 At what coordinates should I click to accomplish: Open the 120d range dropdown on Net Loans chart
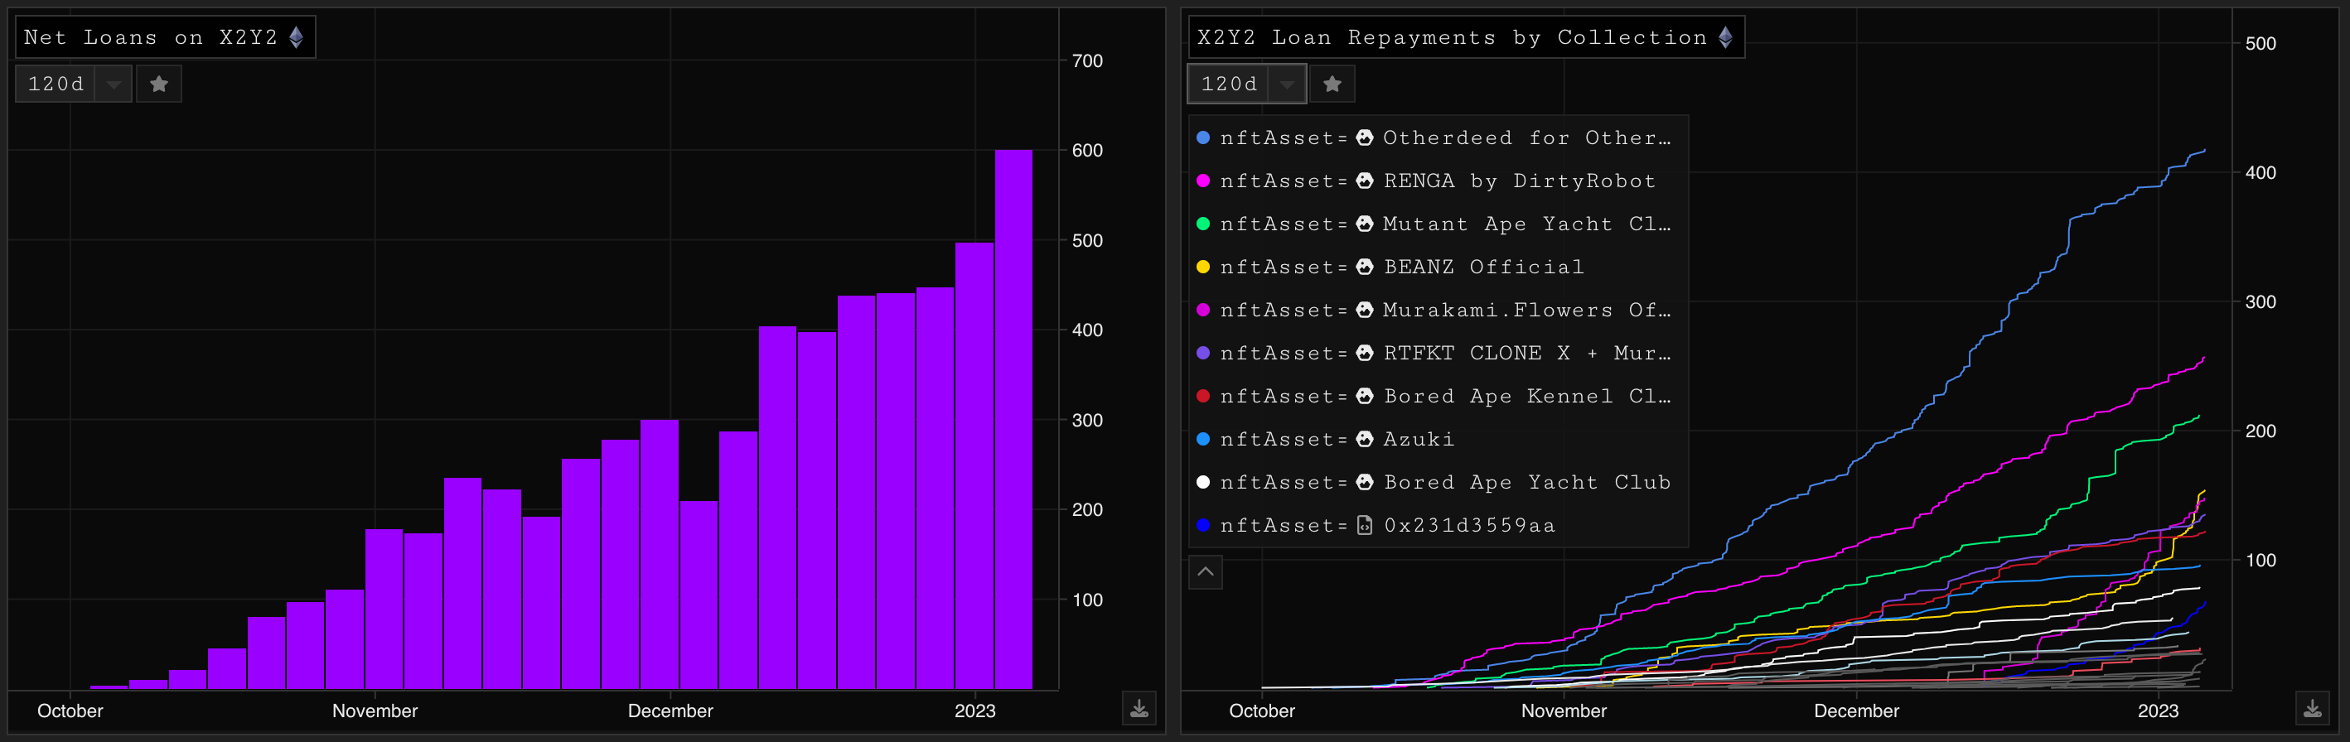74,84
